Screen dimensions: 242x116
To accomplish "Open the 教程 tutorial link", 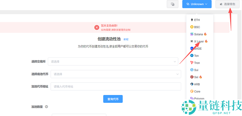I will click(x=126, y=39).
